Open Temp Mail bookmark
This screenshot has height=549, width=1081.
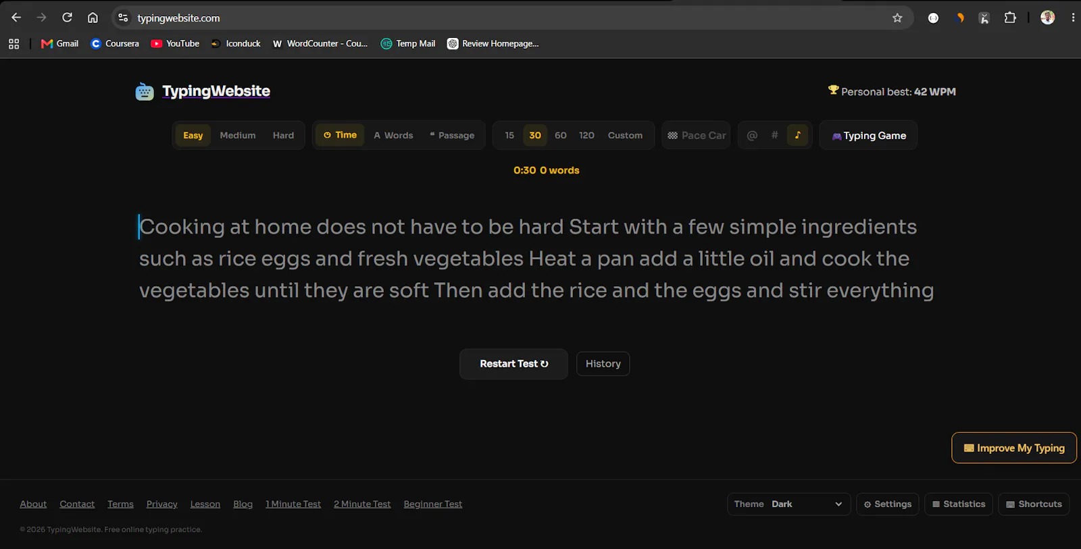408,44
